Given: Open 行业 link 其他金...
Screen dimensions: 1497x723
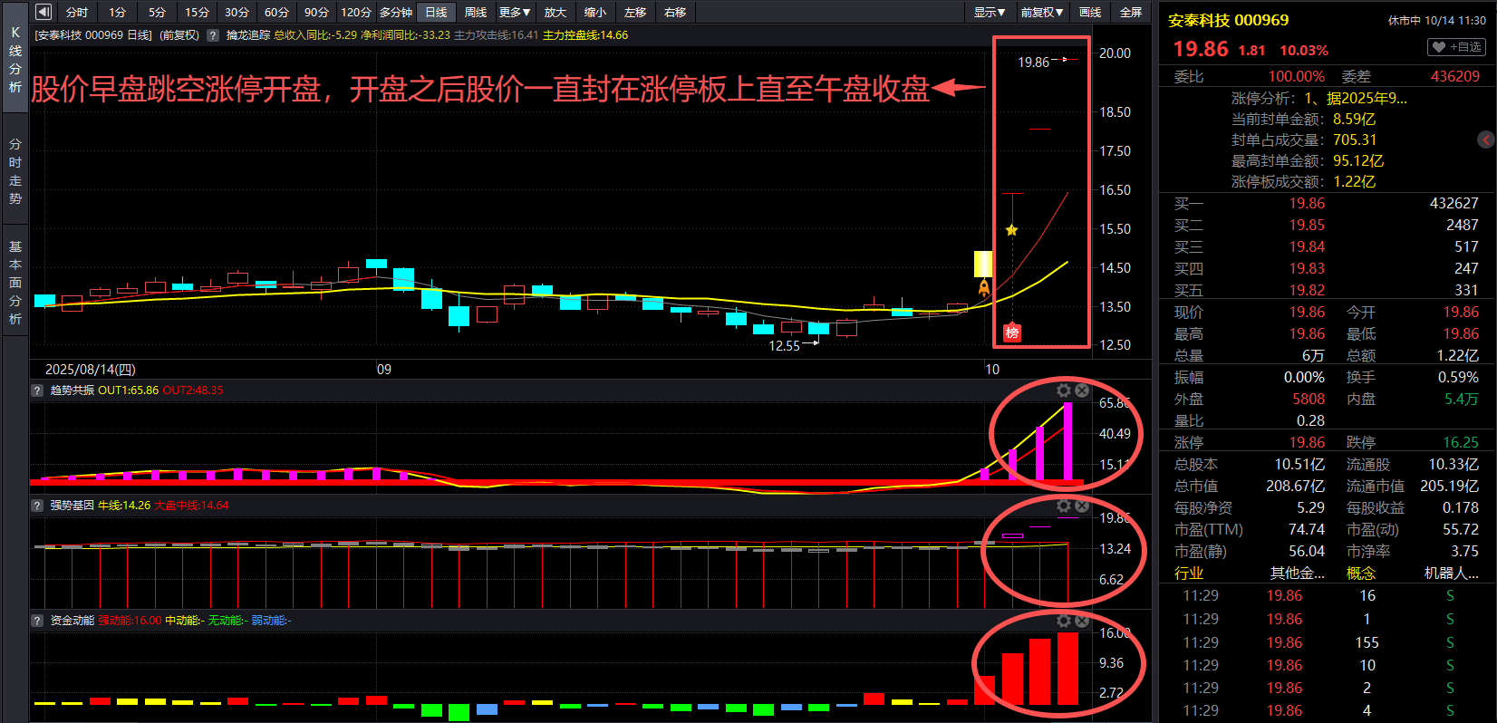Looking at the screenshot, I should coord(1297,573).
